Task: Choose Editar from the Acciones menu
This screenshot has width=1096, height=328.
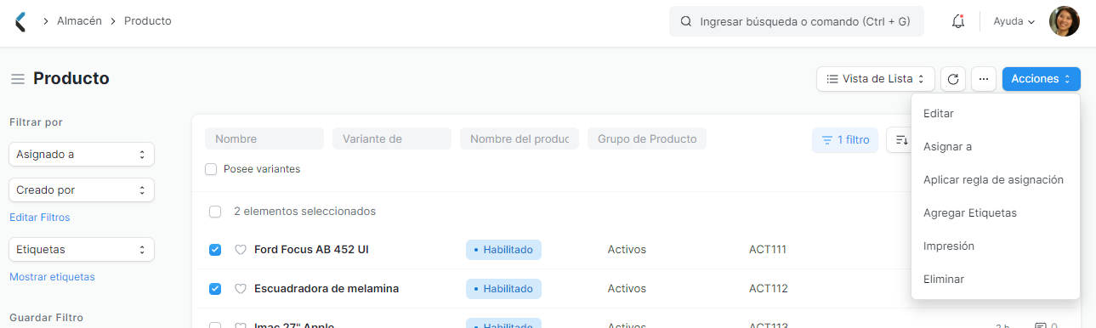Action: tap(996, 114)
